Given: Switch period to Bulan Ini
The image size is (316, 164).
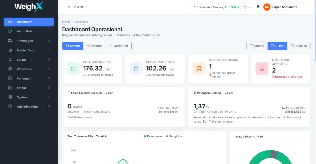Looking at the screenshot, I should [x=299, y=46].
